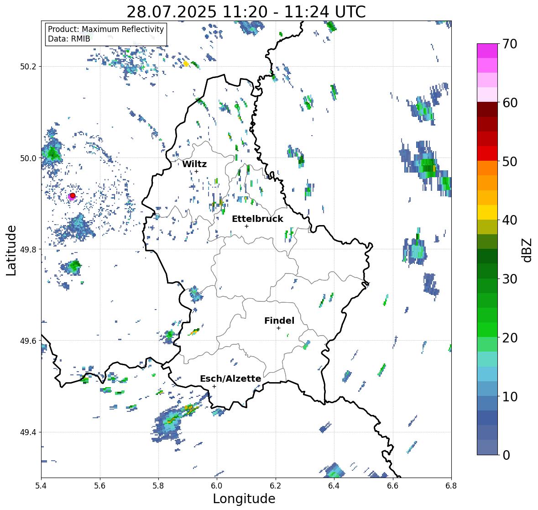Pick the yellow colorbar swatch above 40
The height and width of the screenshot is (510, 538).
487,212
